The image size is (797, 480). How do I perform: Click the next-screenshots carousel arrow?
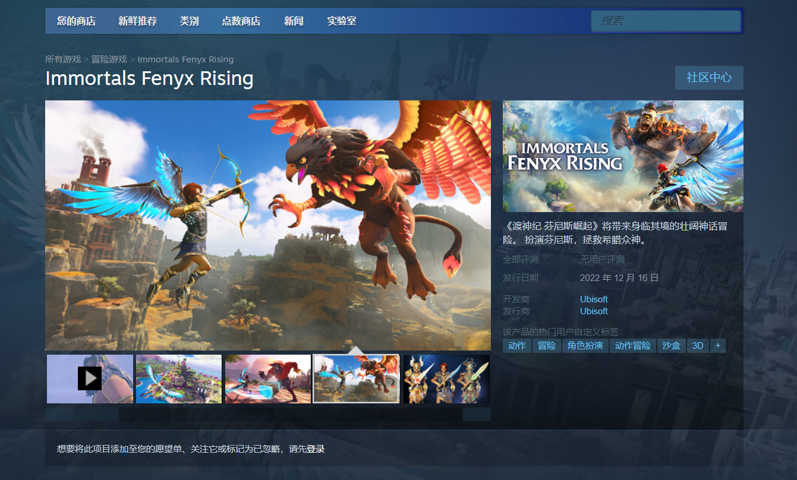tap(476, 414)
